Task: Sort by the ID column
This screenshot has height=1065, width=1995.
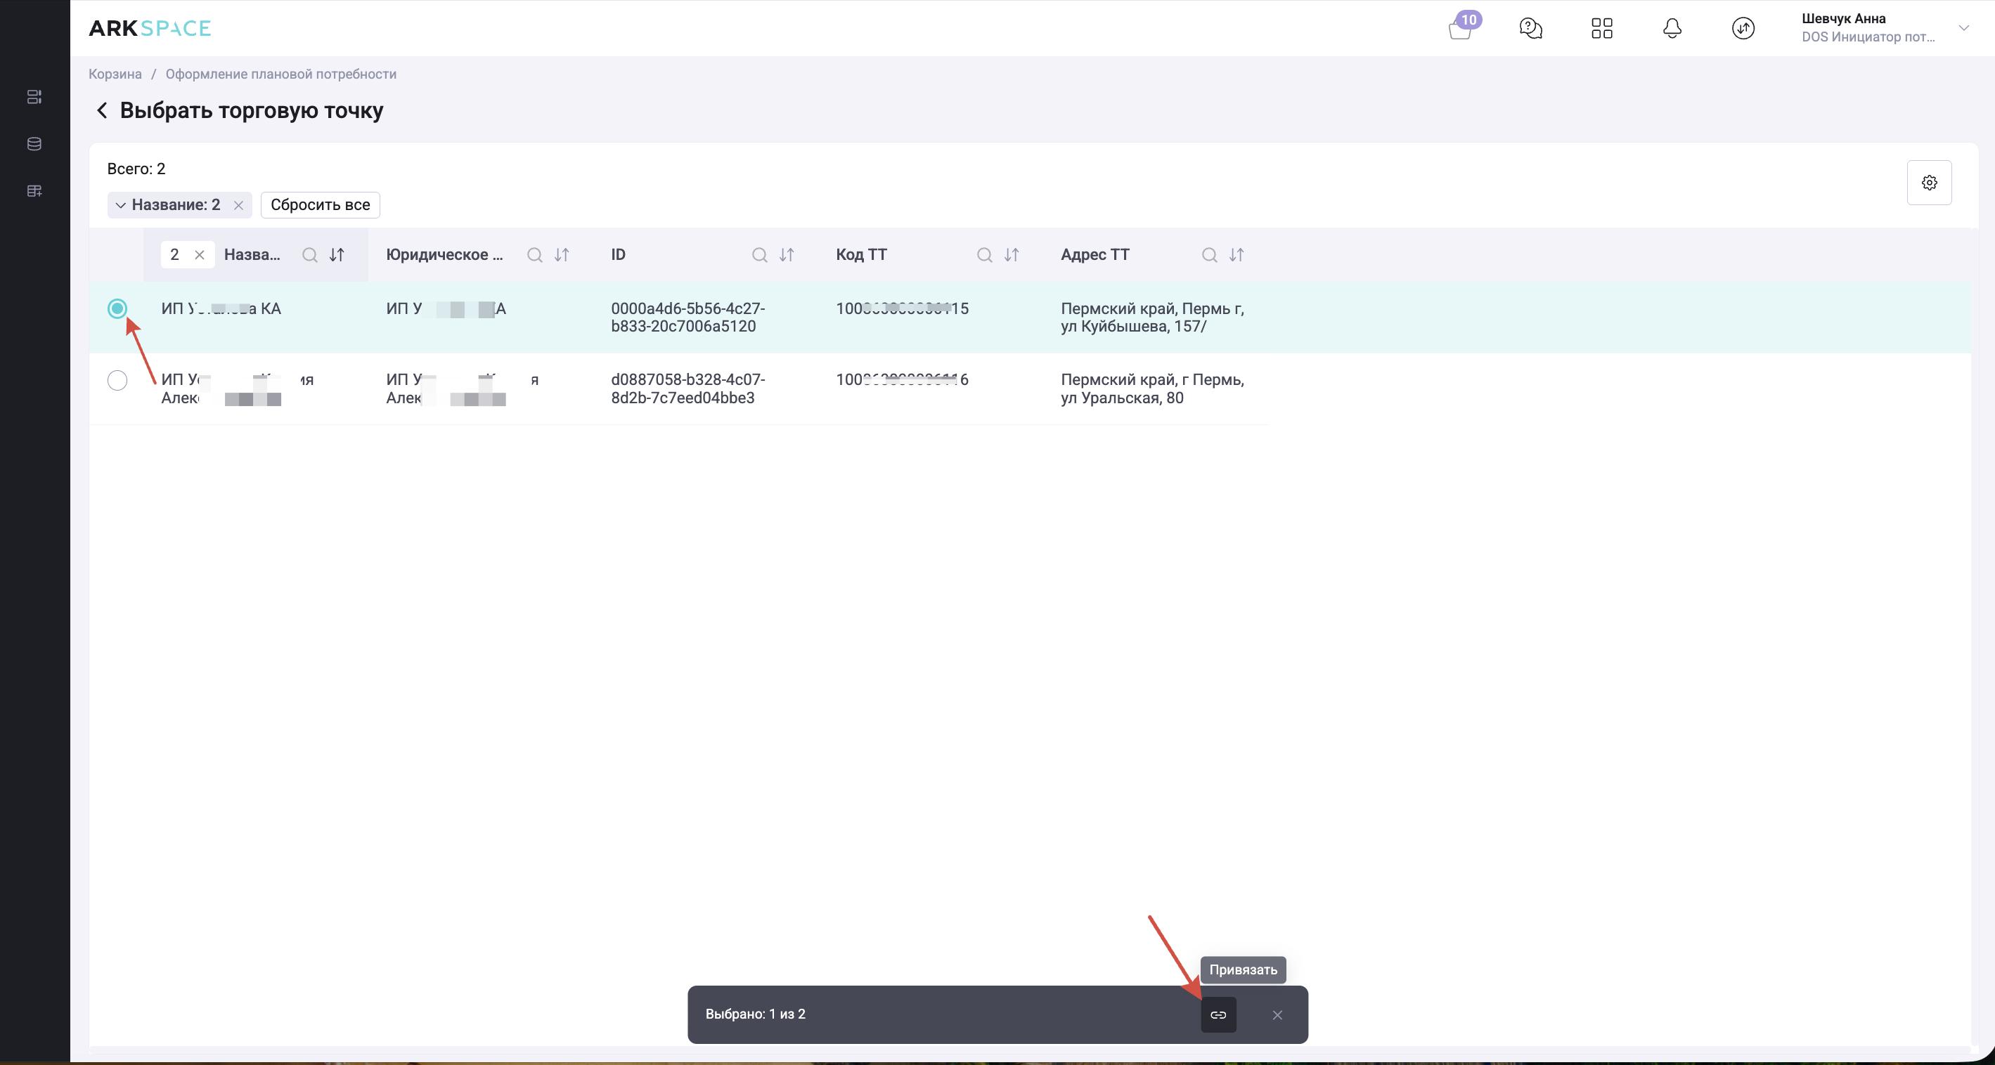Action: 787,254
